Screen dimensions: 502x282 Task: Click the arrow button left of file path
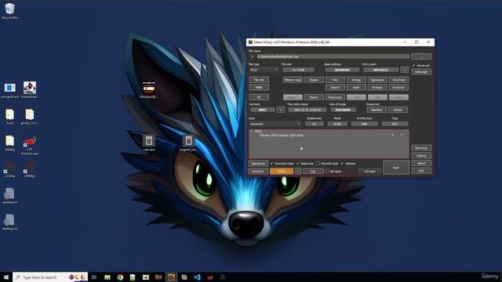253,56
